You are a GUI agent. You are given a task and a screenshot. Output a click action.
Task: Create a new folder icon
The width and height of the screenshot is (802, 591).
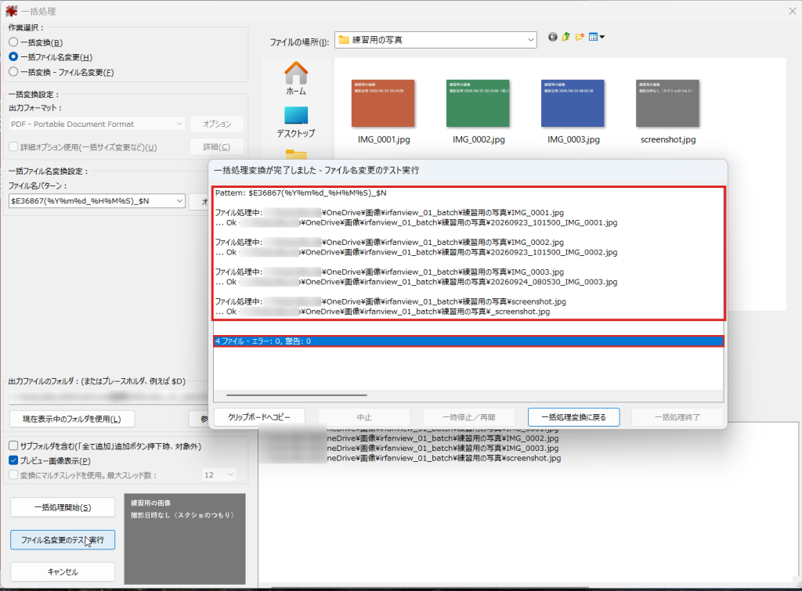point(580,37)
